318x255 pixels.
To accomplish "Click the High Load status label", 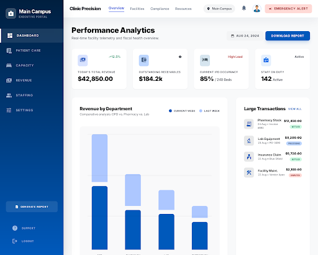I will tap(235, 57).
